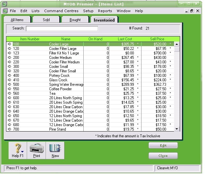Screen dimensions: 205x176
Task: Click the Sell Price column header
Action: coord(157,39)
